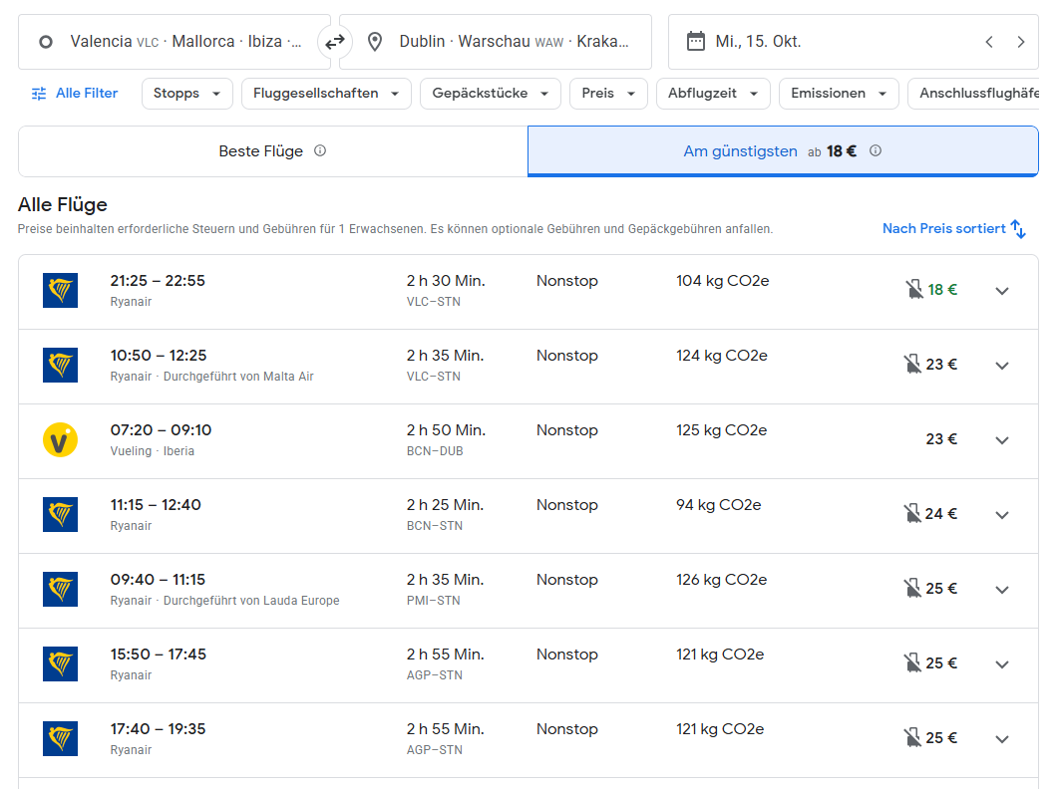Click Durchgeführt von Malta Air text
This screenshot has width=1059, height=789.
(x=238, y=377)
